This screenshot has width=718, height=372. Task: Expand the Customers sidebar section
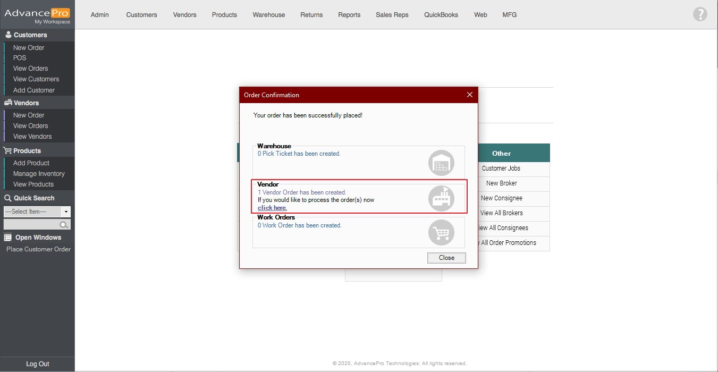30,35
